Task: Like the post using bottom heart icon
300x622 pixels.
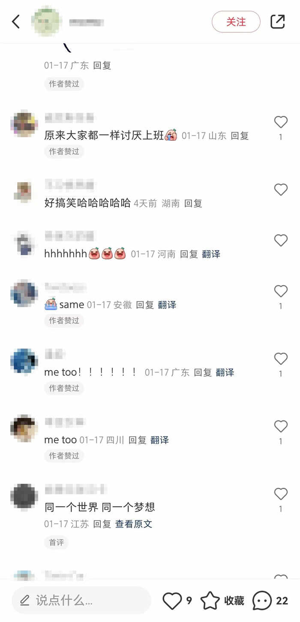Action: (172, 601)
